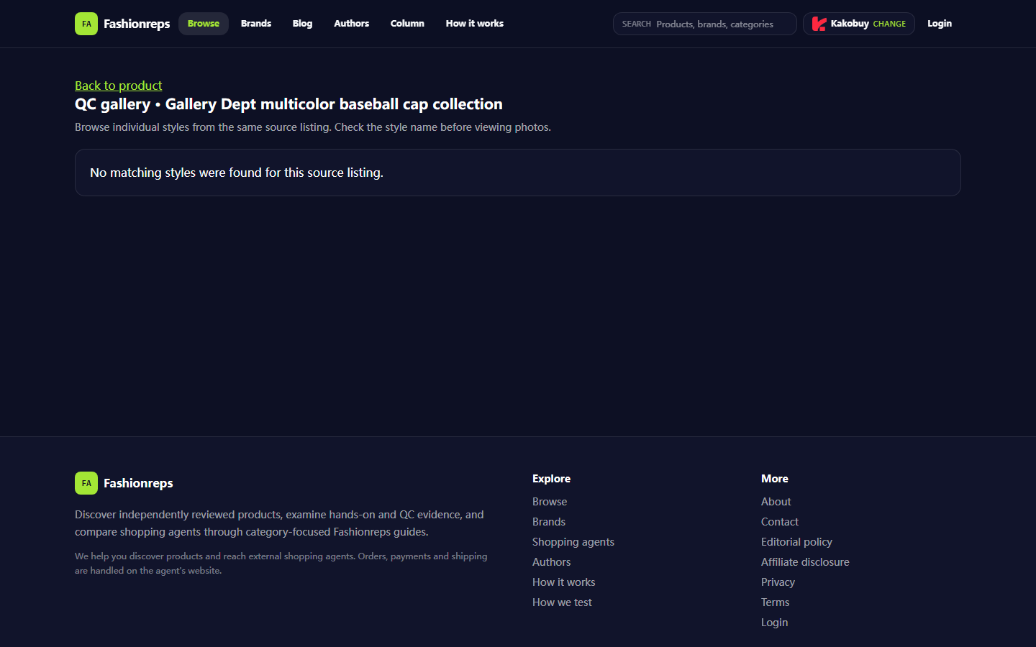Open How it works in header
This screenshot has width=1036, height=647.
coord(475,24)
